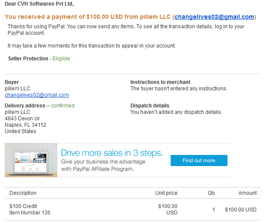Click the Amount column header
266x223 pixels.
click(248, 193)
